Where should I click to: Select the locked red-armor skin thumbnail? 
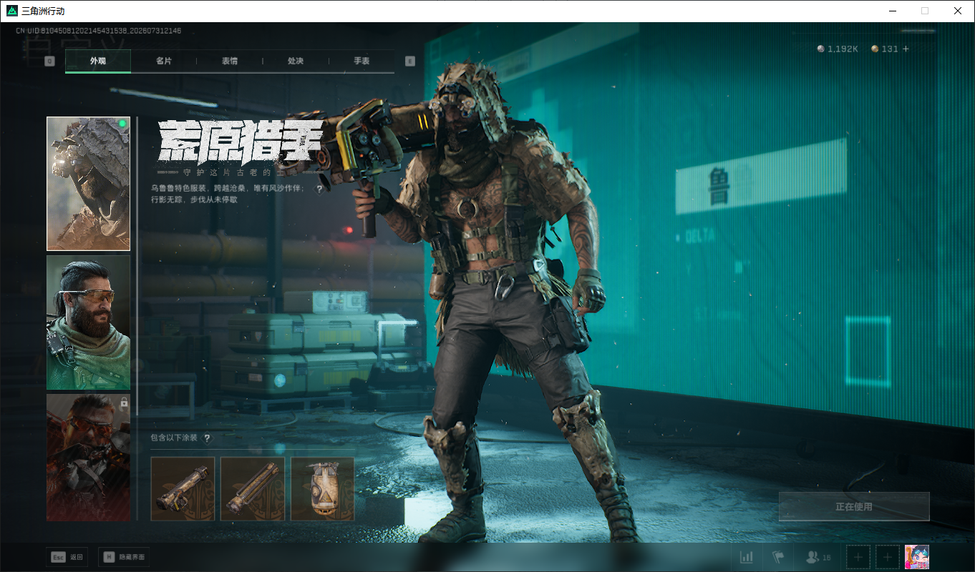pos(89,458)
